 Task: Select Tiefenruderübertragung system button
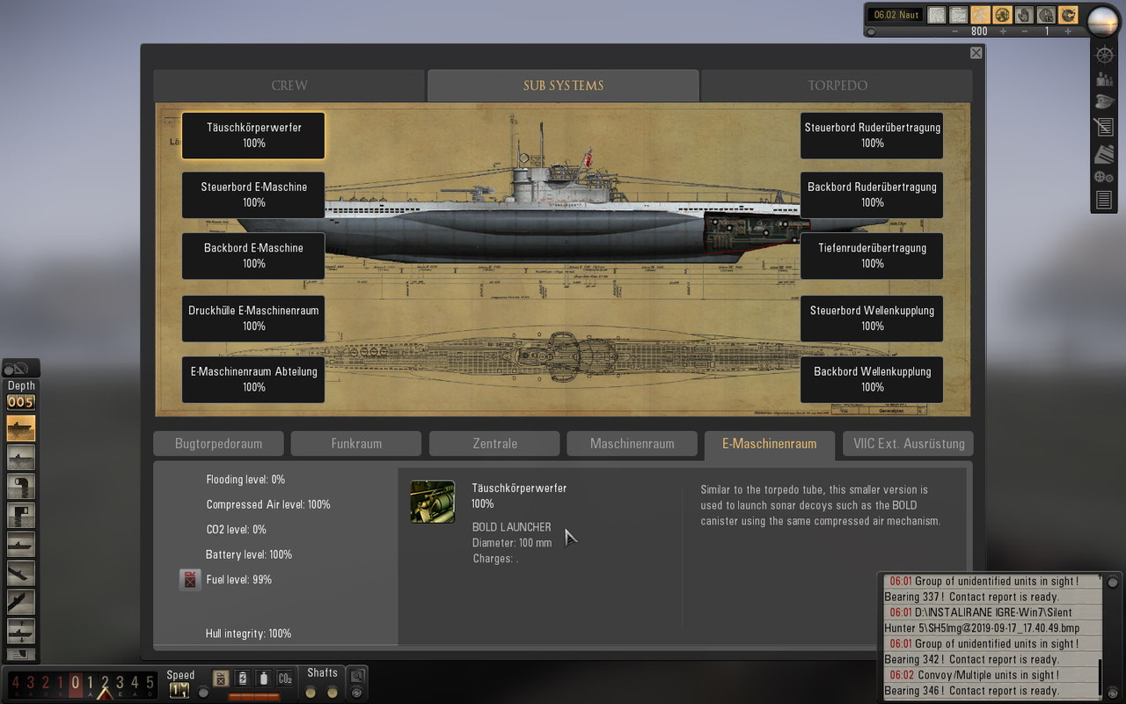[x=872, y=256]
